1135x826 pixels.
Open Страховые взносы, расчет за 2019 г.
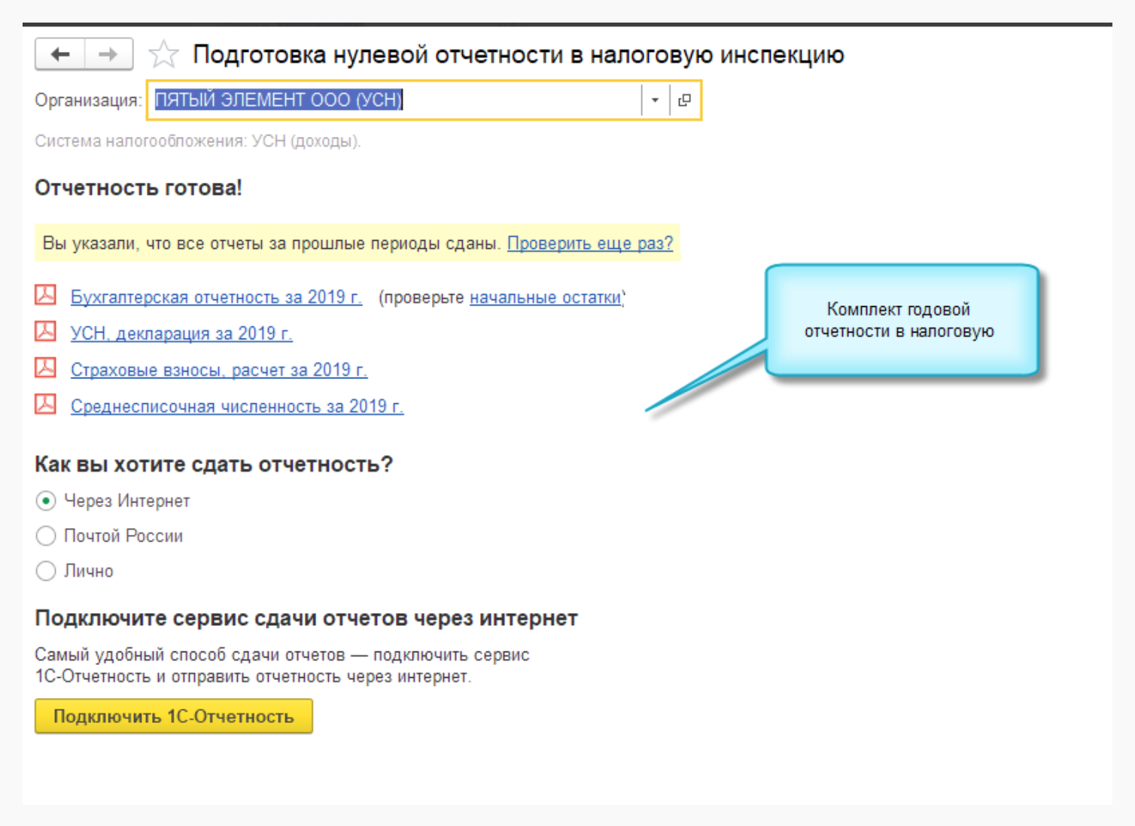pos(219,369)
